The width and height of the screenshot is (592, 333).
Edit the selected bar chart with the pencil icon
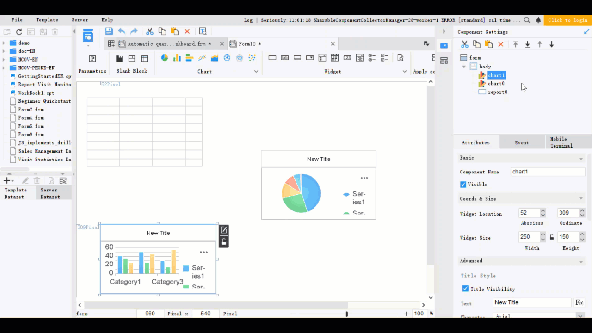[x=224, y=230]
